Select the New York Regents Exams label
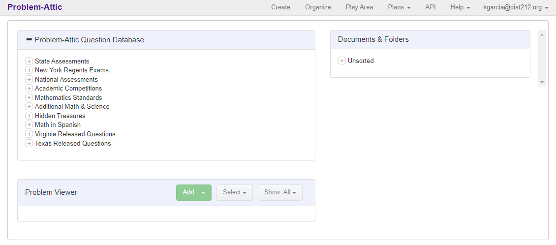This screenshot has width=556, height=245. pyautogui.click(x=72, y=70)
